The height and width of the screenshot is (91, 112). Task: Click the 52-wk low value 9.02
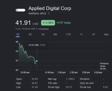click(105, 87)
